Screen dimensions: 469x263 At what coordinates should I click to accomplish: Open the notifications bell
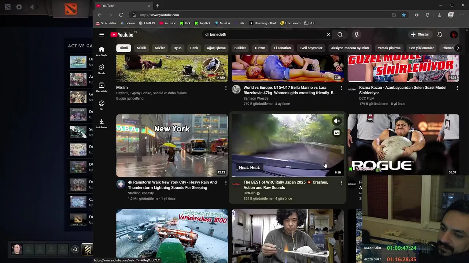[x=440, y=35]
